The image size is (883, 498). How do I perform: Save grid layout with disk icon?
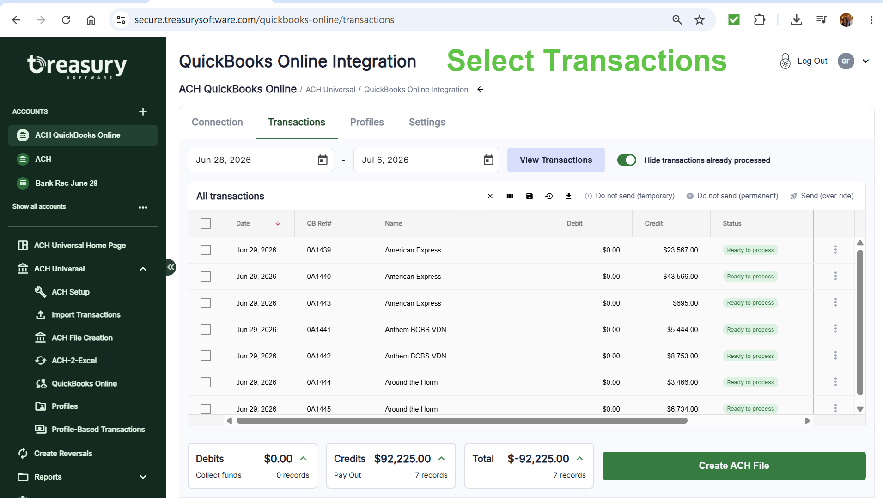point(530,196)
